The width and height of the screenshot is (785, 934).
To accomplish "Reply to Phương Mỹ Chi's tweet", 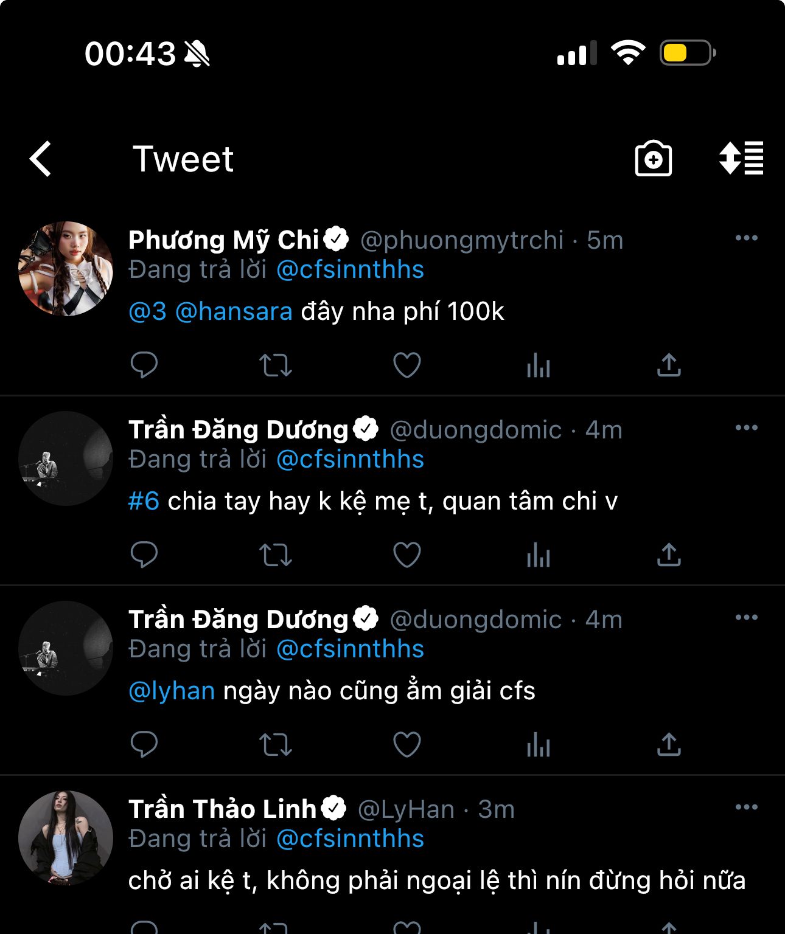I will [x=144, y=365].
